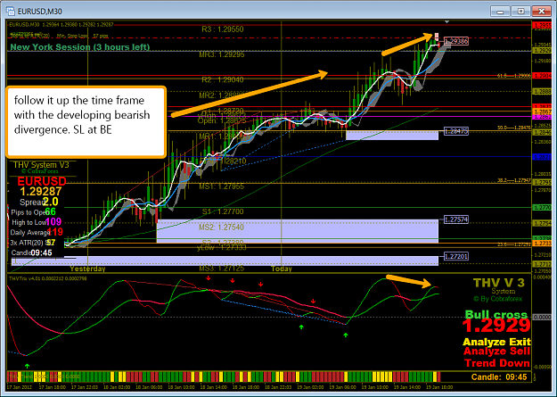Viewport: 557px width, 397px height.
Task: Click the chart shift triangle marker at top
Action: coord(446,22)
